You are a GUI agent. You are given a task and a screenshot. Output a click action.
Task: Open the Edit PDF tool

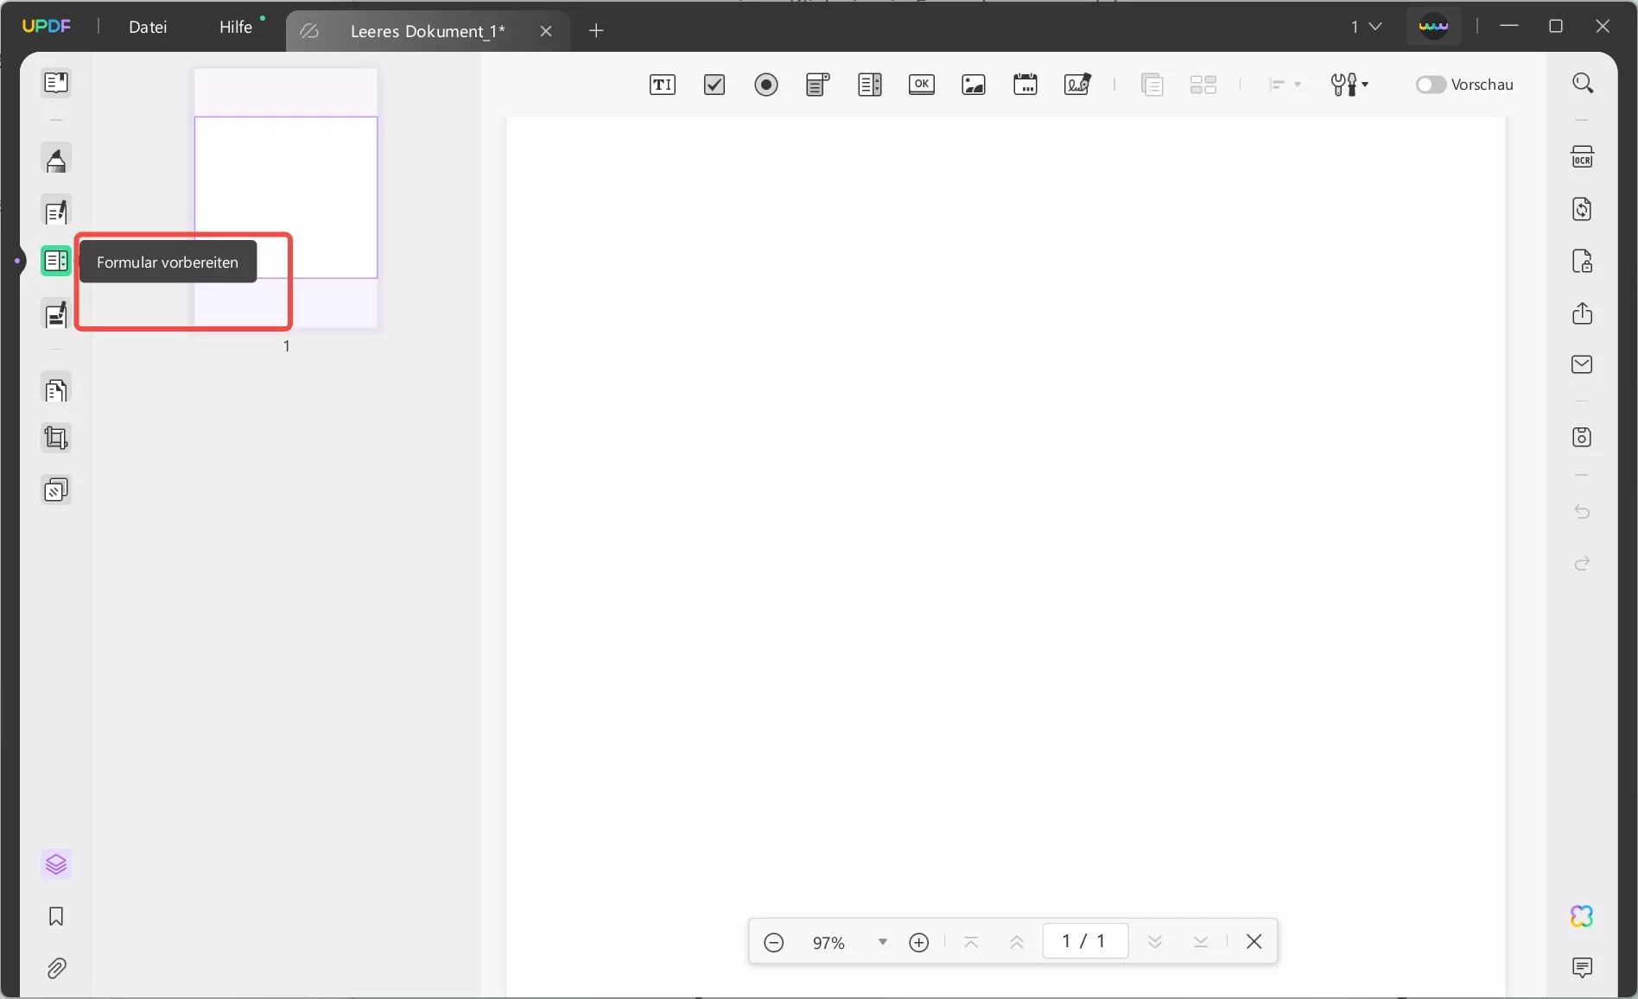(56, 212)
